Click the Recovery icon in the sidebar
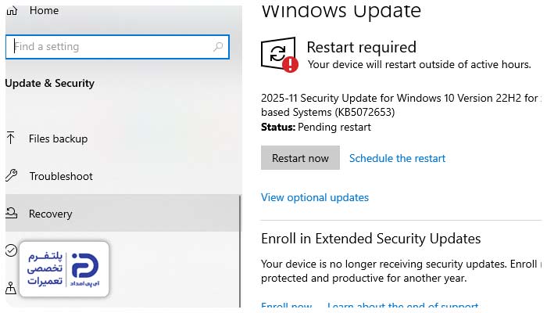This screenshot has width=547, height=313. pos(11,214)
